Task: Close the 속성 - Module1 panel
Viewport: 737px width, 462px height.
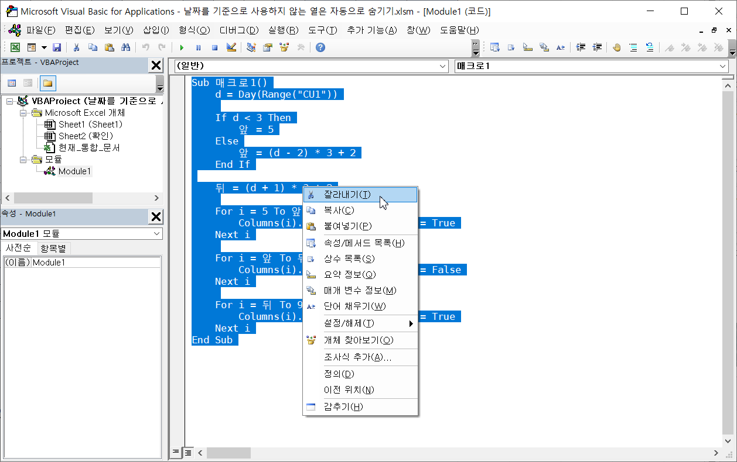Action: click(x=156, y=217)
